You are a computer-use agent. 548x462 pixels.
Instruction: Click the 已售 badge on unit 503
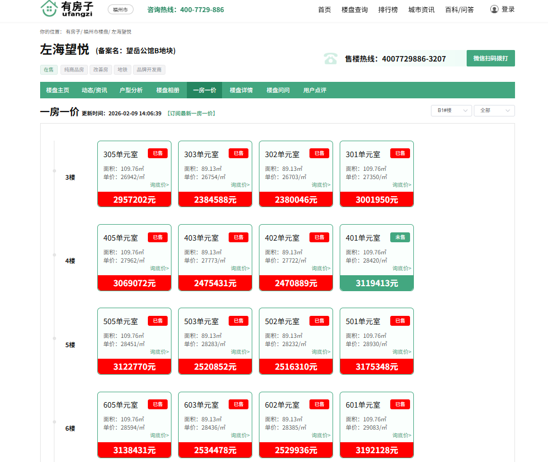click(x=238, y=321)
